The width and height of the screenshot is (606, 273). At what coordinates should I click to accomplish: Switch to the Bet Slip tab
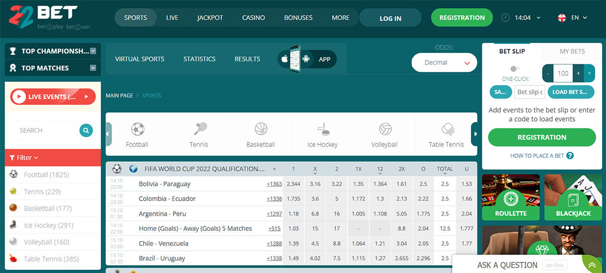coord(512,51)
